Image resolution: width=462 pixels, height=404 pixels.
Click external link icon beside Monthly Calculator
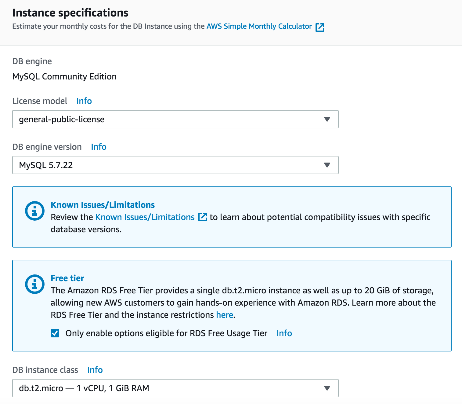coord(319,27)
